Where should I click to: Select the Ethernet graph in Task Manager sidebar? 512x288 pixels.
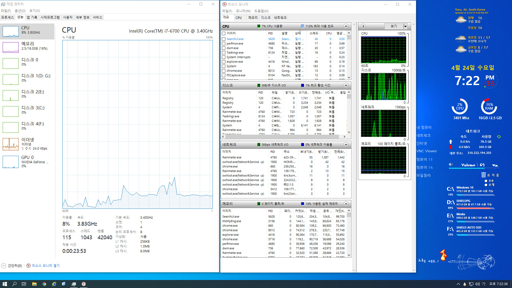tap(11, 144)
